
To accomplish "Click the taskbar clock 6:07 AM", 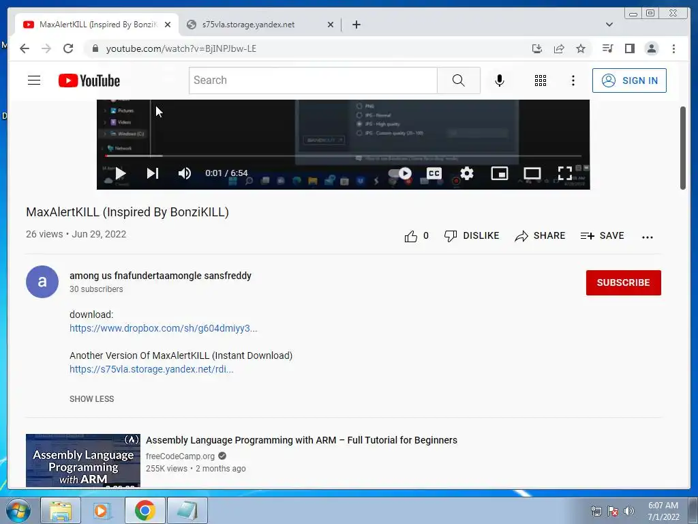I will click(x=663, y=506).
